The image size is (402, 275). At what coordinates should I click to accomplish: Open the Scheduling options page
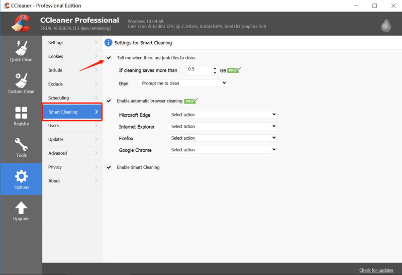click(x=72, y=98)
